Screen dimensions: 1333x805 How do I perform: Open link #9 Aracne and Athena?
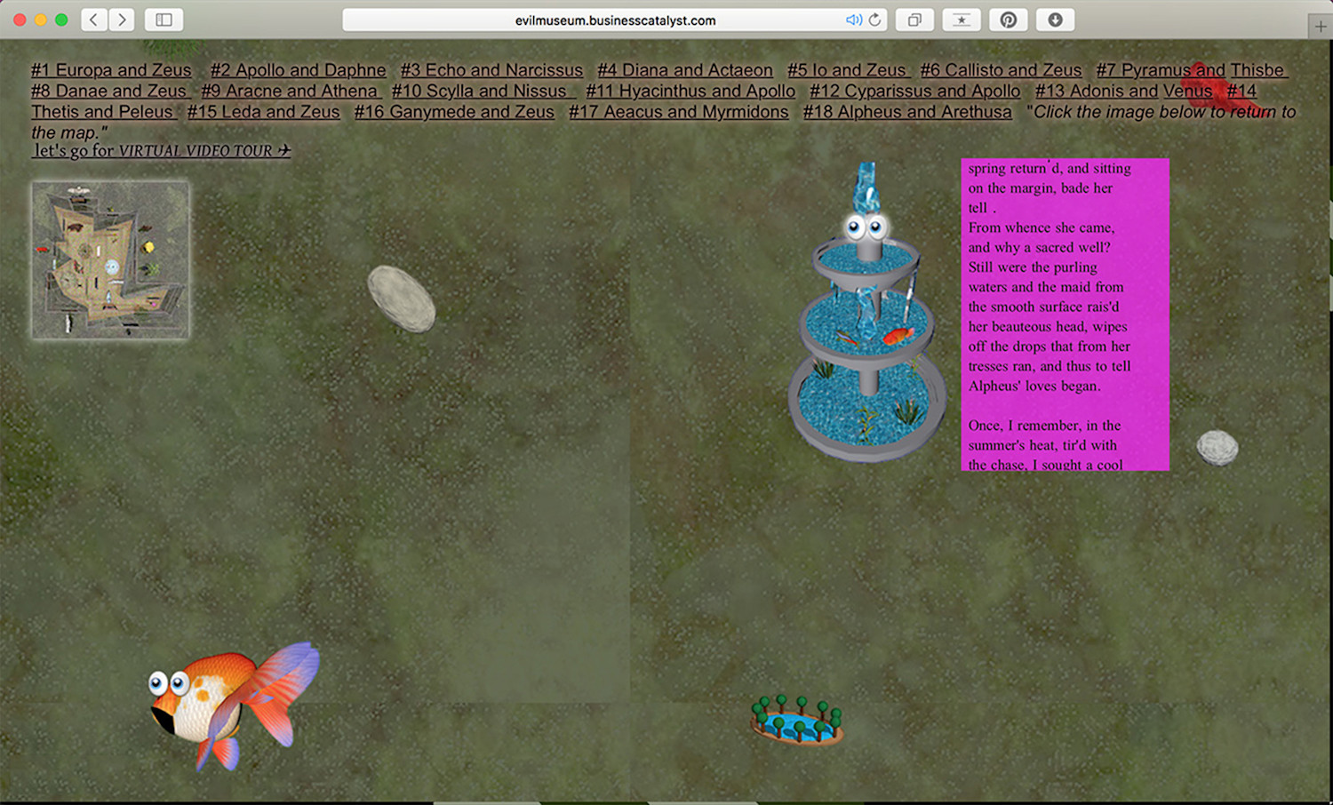(290, 91)
